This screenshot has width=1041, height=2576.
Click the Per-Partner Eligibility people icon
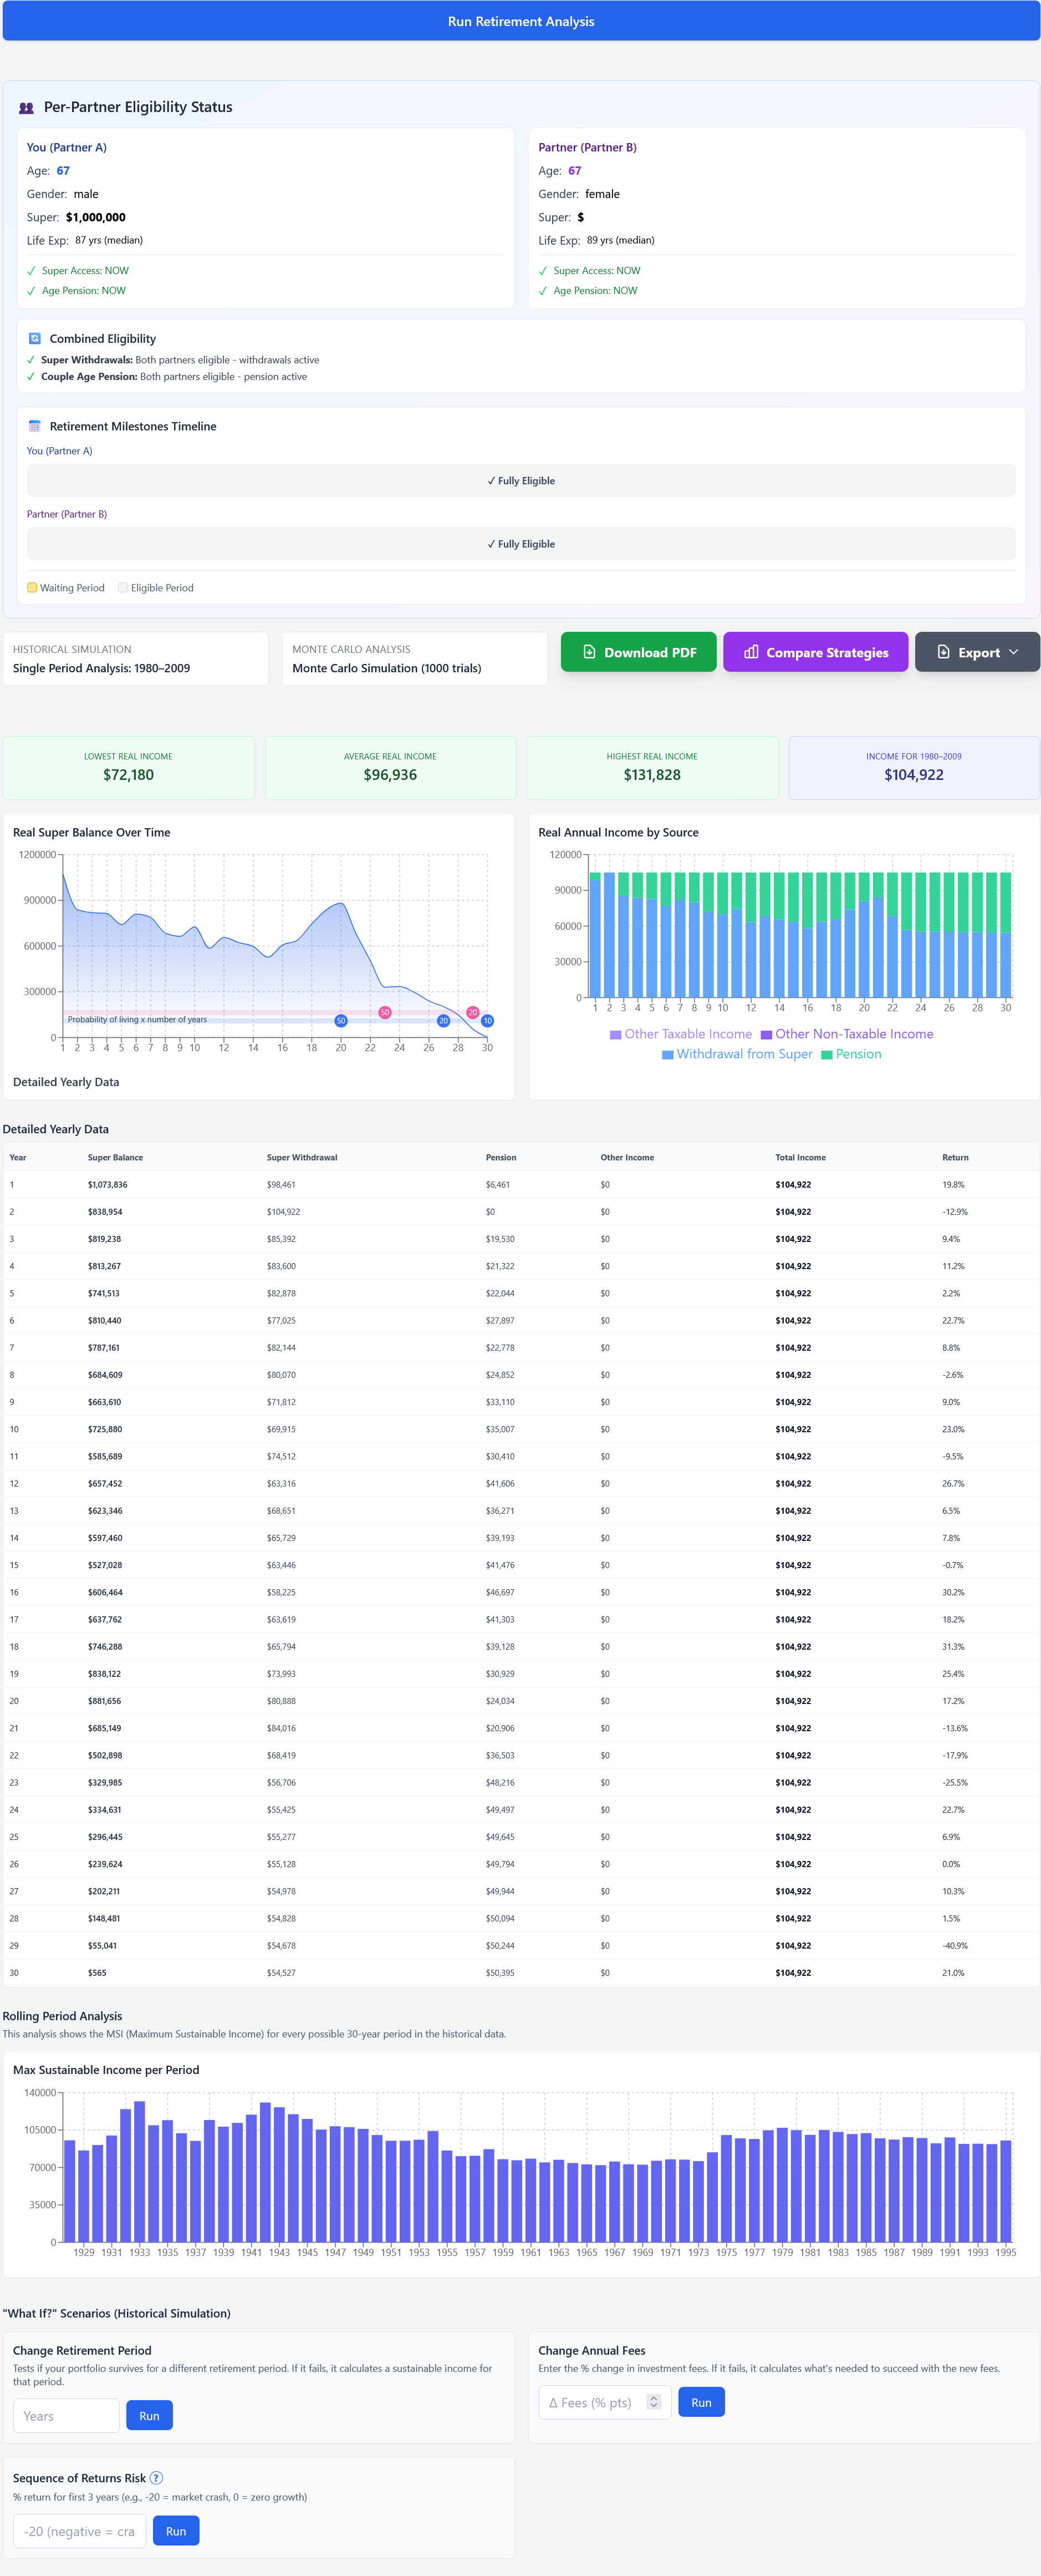(x=27, y=108)
